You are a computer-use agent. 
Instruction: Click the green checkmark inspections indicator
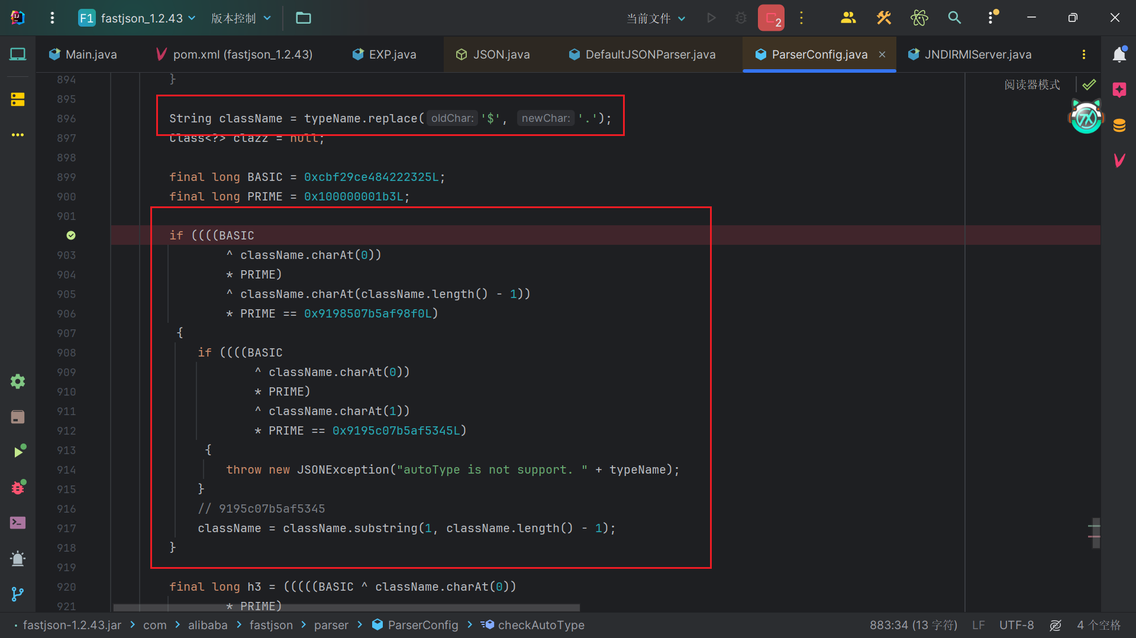[1089, 85]
